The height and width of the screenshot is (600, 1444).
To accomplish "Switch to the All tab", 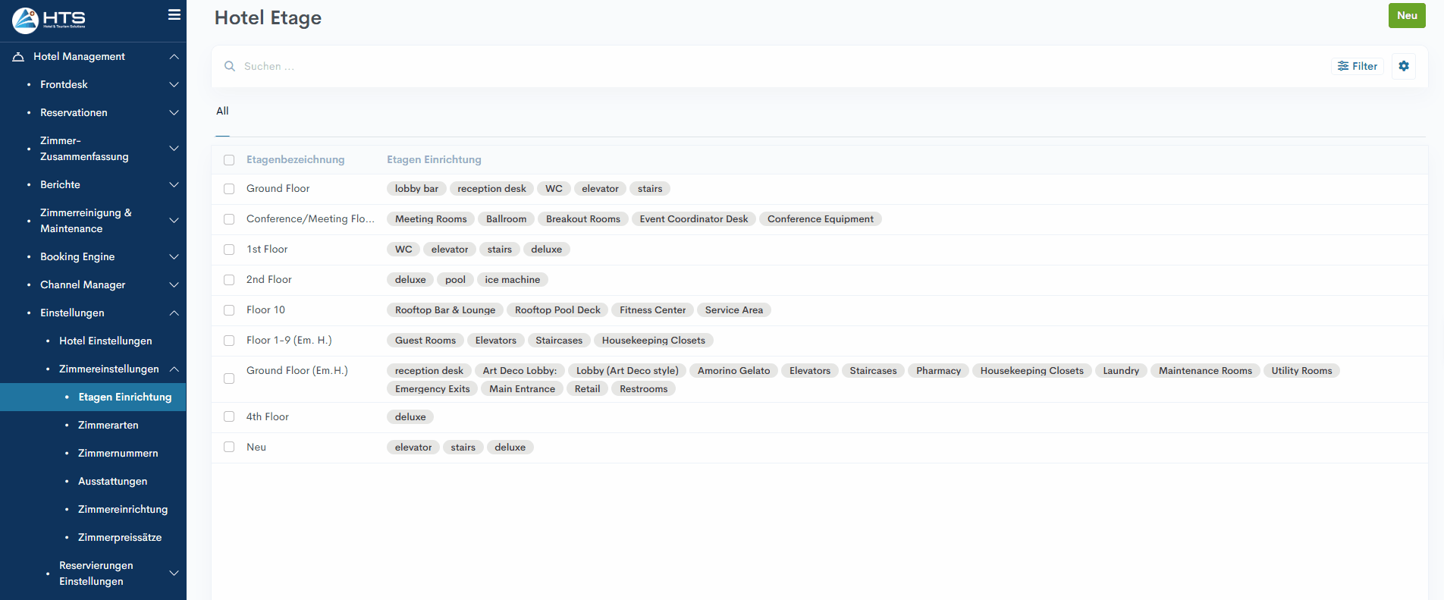I will 222,111.
